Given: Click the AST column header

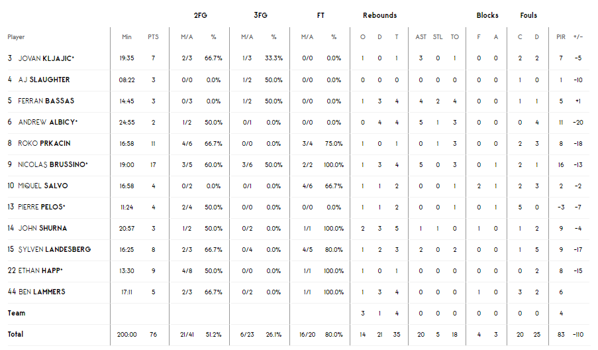Looking at the screenshot, I should click(x=421, y=37).
